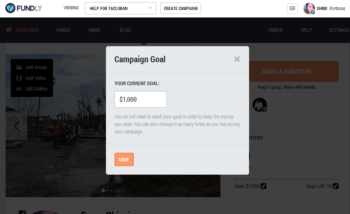Click the fundraising progress bar

[287, 179]
